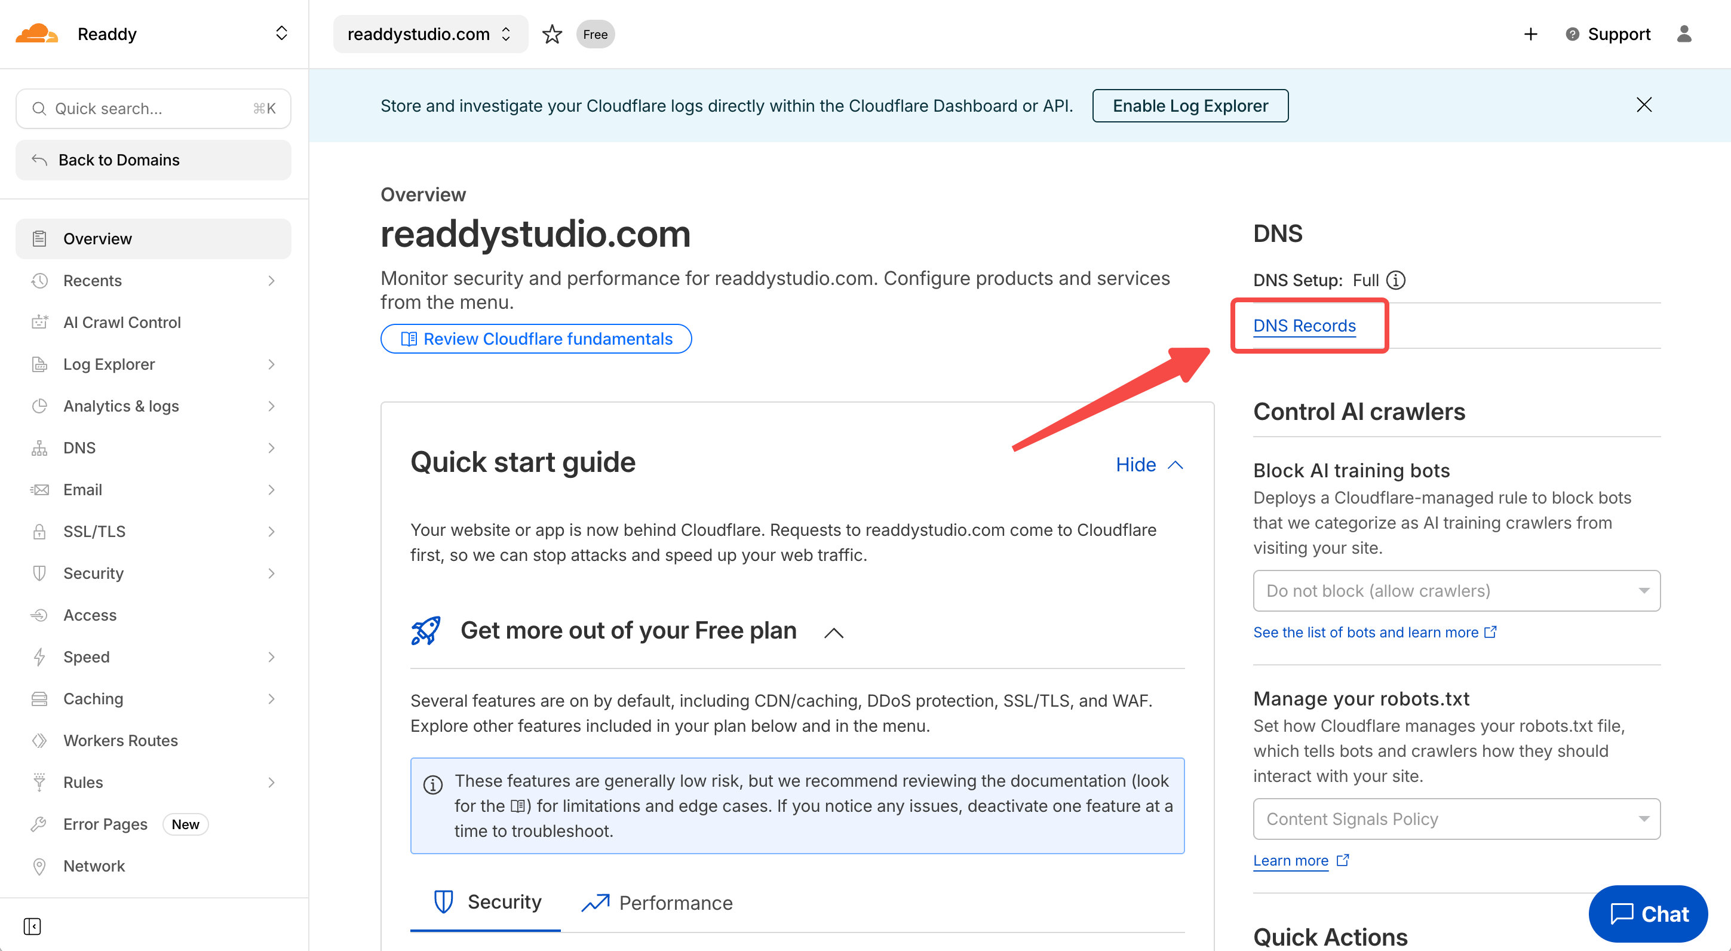Screen dimensions: 1731x951
Task: Open the Block AI training bots dropdown
Action: 1456,591
